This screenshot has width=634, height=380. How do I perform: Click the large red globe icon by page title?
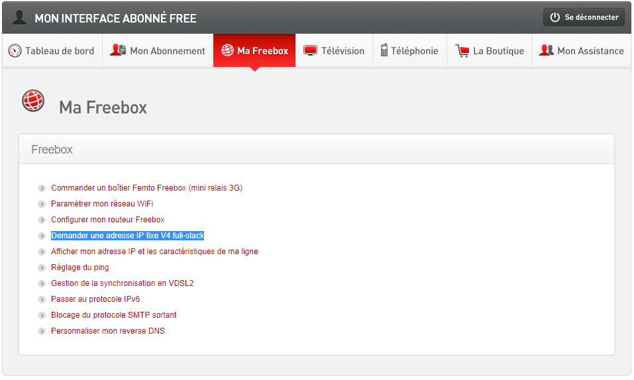tap(32, 101)
